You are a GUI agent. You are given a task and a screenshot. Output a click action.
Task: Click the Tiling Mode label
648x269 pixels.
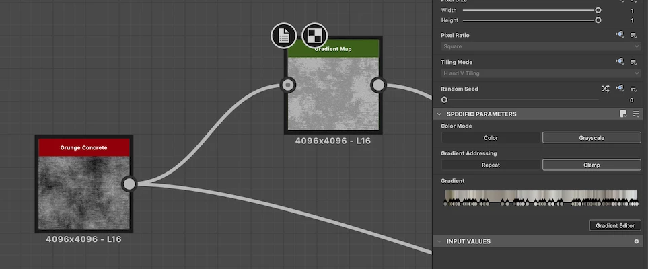[456, 62]
